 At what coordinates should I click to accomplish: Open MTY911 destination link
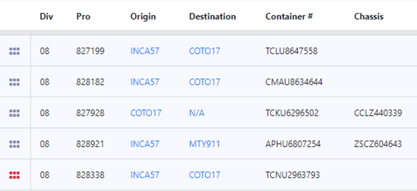click(x=204, y=144)
